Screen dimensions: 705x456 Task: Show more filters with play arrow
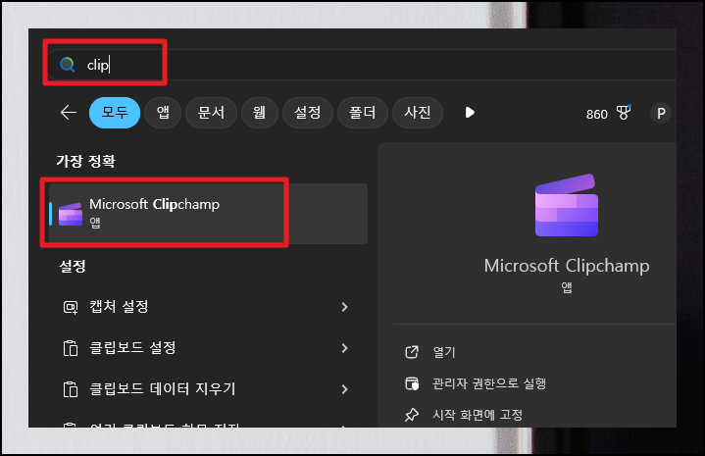(x=470, y=113)
